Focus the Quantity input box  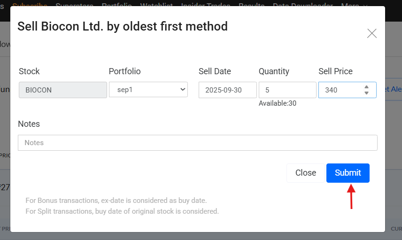pos(287,90)
